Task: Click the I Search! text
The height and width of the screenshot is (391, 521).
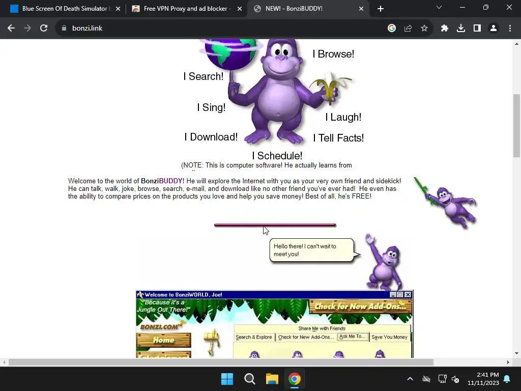Action: (204, 76)
